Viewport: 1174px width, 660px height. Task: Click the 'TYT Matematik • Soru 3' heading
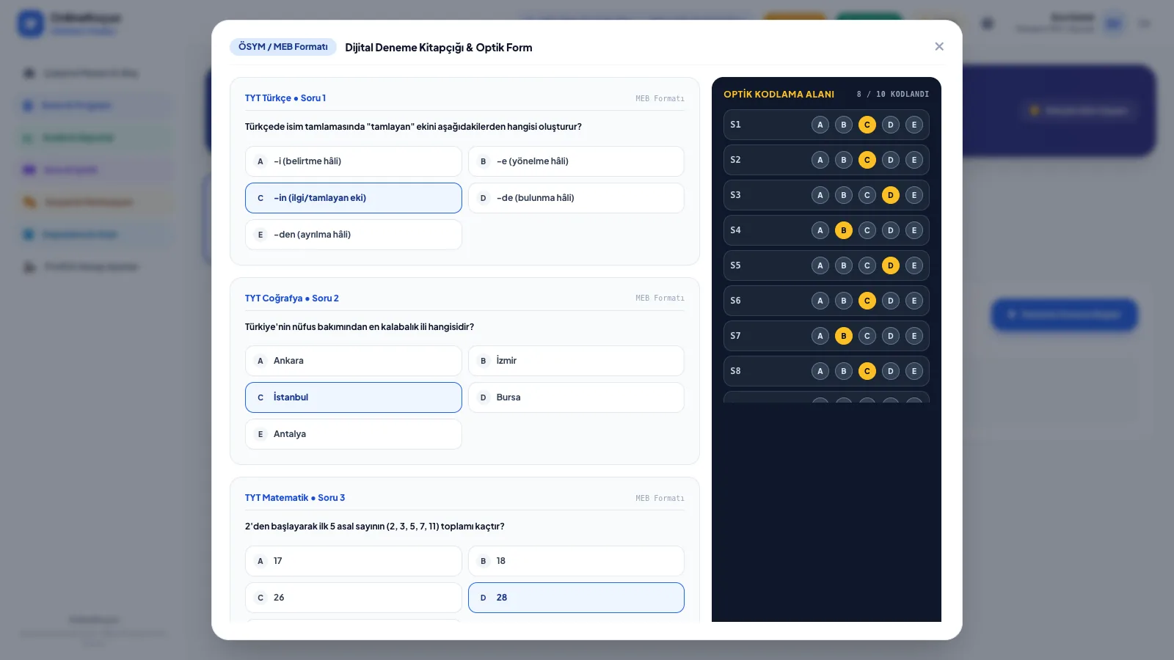click(x=295, y=498)
